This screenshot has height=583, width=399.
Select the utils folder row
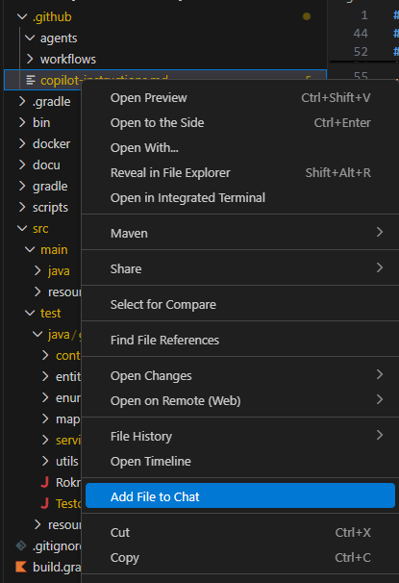click(42, 461)
